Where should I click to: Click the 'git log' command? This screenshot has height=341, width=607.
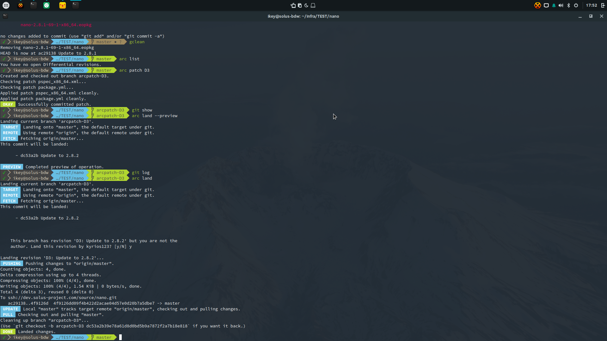141,173
